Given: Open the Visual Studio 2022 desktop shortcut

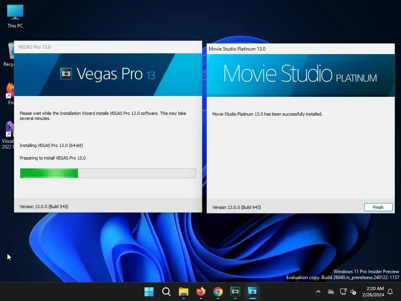Looking at the screenshot, I should (x=8, y=135).
